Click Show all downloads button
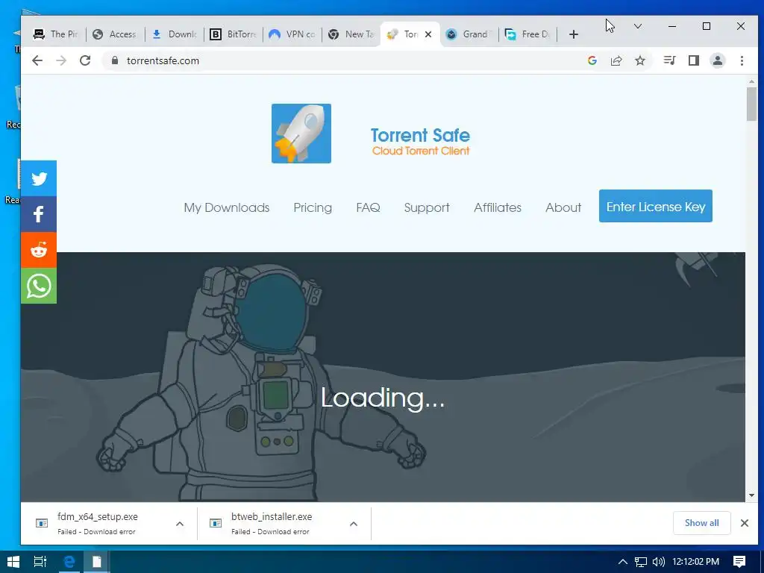The width and height of the screenshot is (764, 573). [x=701, y=523]
